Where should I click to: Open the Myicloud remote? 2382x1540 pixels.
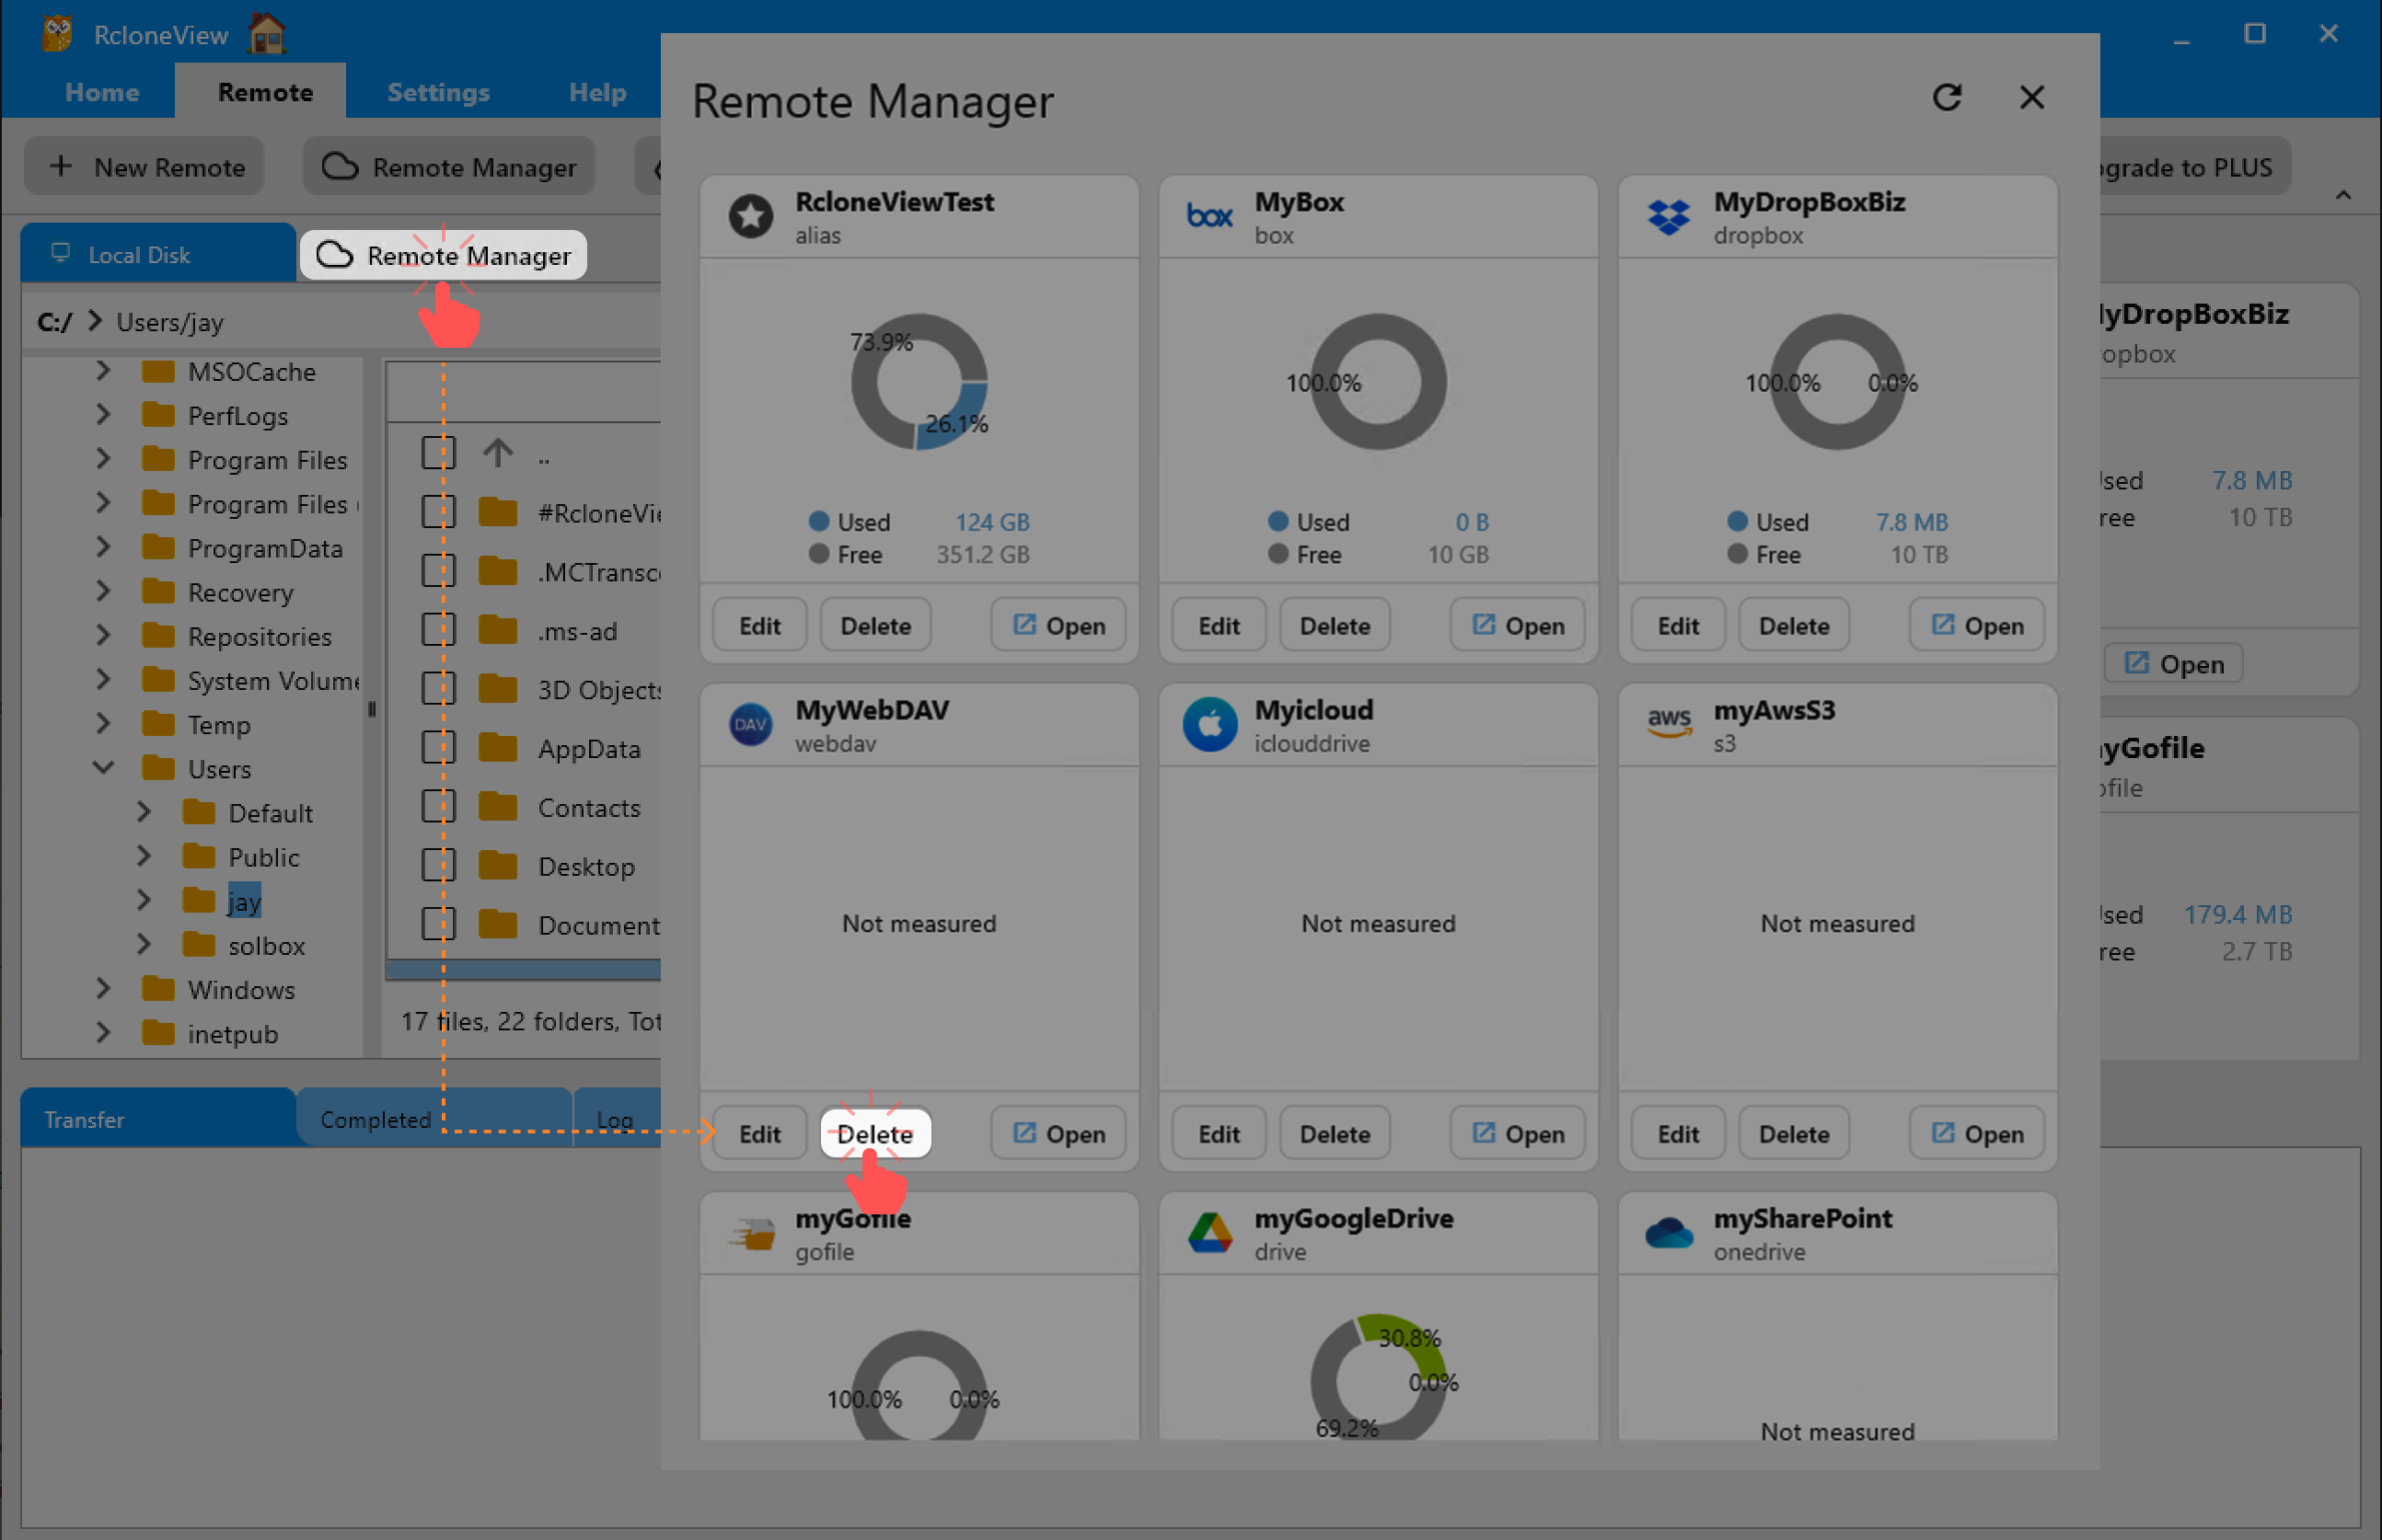1517,1133
